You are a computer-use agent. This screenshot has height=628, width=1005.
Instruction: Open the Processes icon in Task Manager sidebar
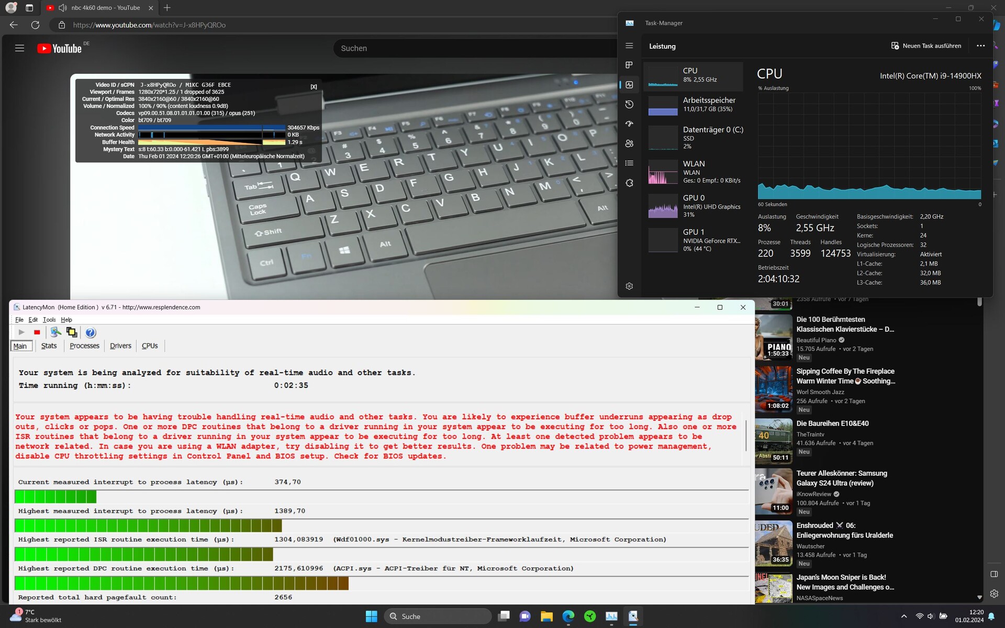[629, 65]
